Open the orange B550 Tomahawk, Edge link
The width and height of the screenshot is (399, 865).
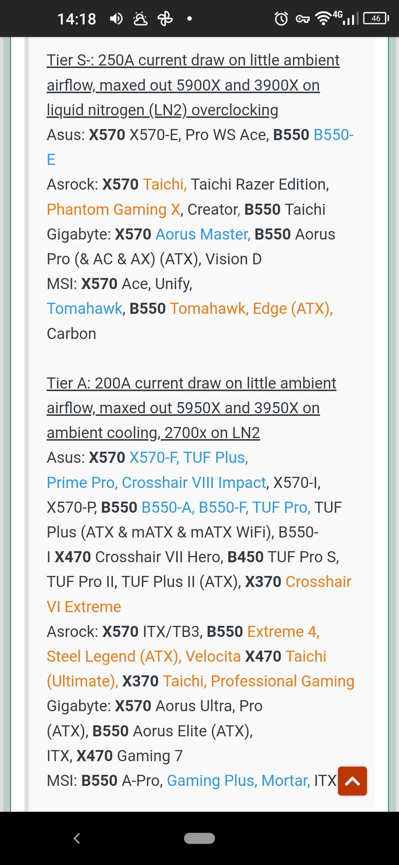tap(251, 309)
